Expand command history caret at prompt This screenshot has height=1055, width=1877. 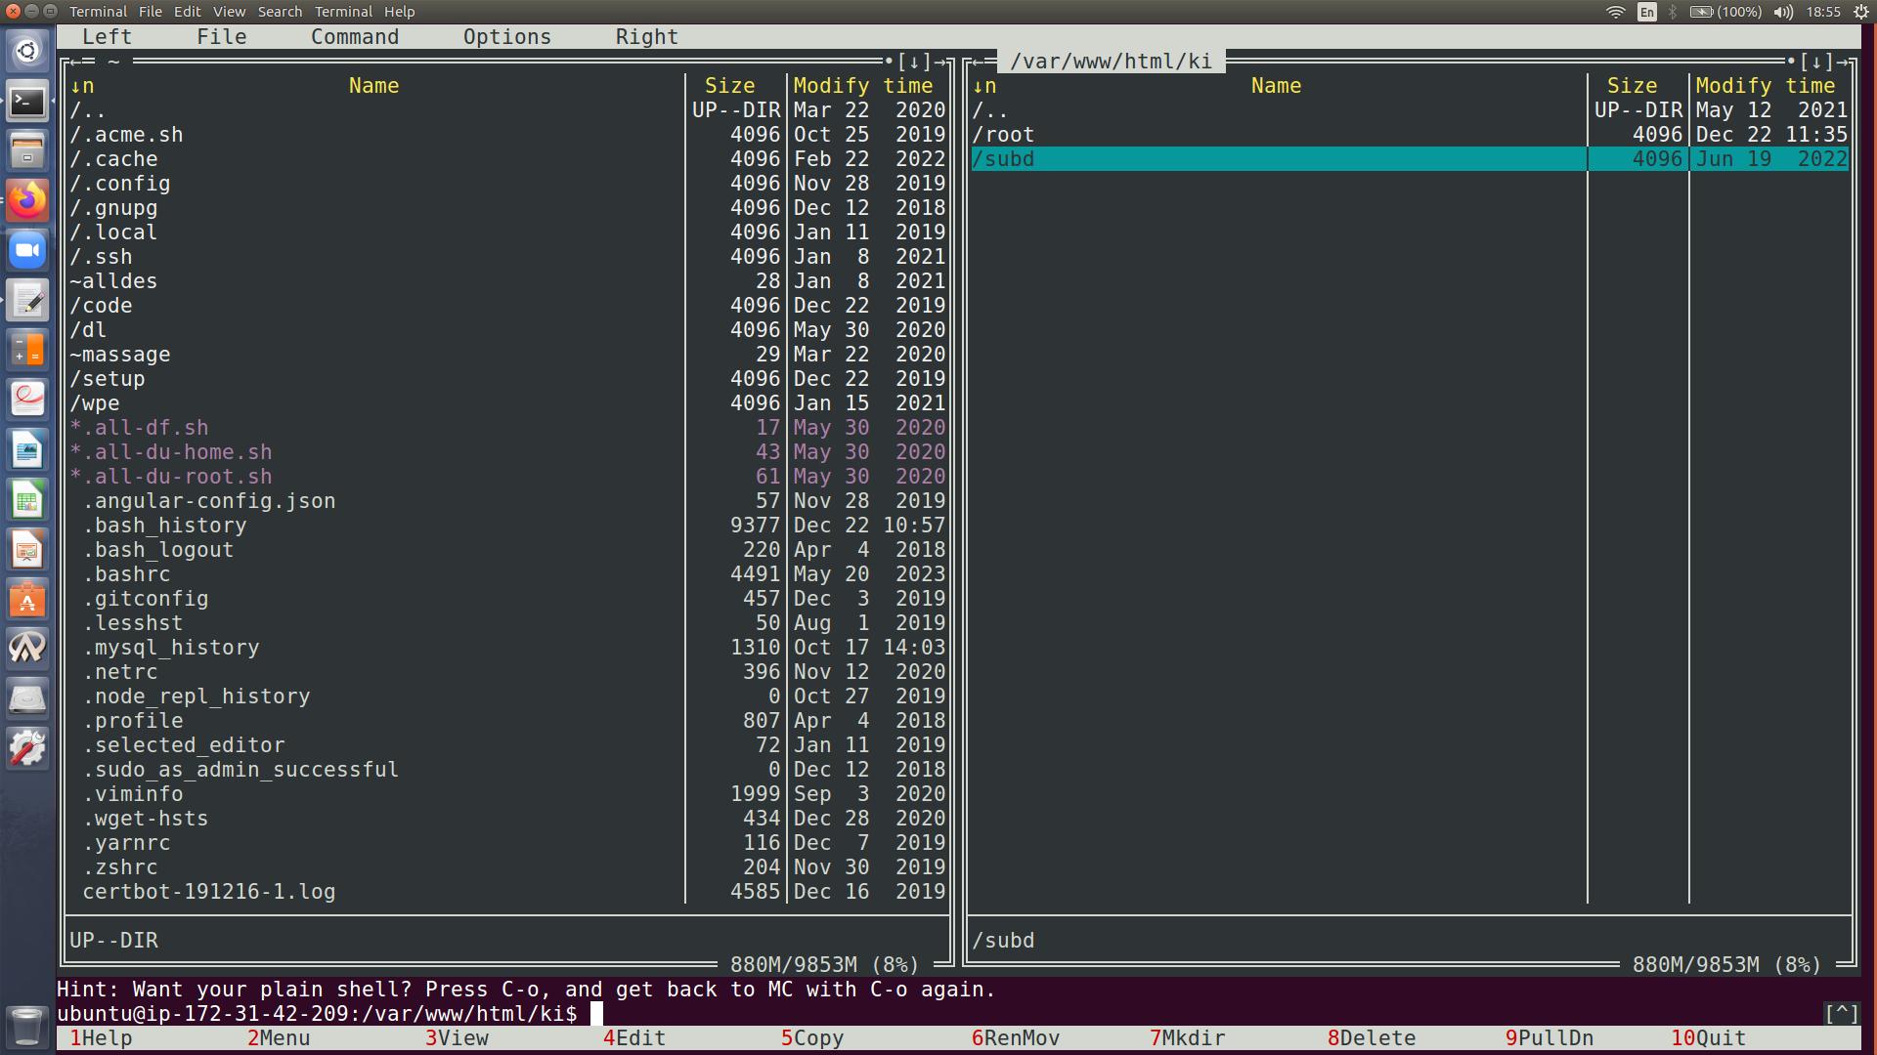click(1841, 1013)
